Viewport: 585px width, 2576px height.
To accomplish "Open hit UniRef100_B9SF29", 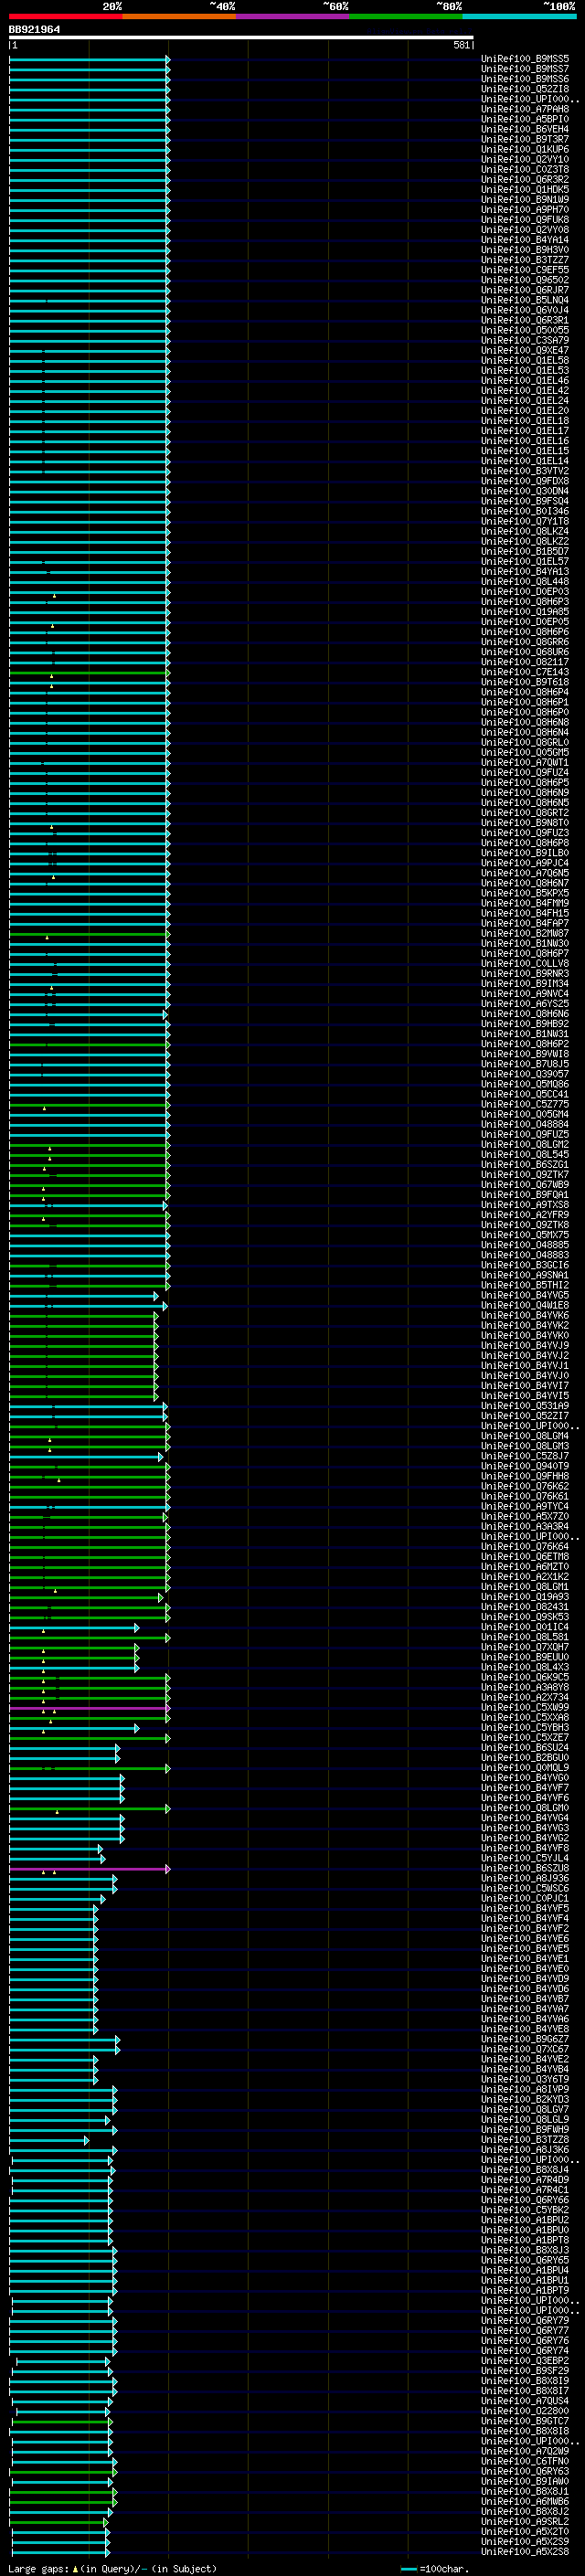I will coord(525,2370).
